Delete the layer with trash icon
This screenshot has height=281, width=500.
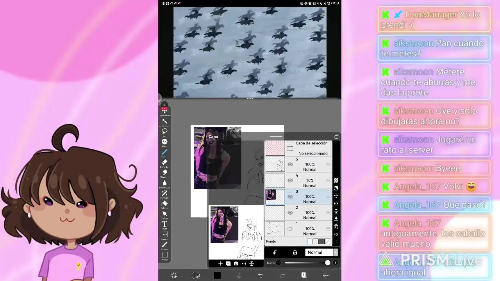pyautogui.click(x=336, y=227)
